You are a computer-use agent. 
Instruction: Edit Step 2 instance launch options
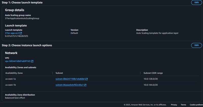coord(196,45)
